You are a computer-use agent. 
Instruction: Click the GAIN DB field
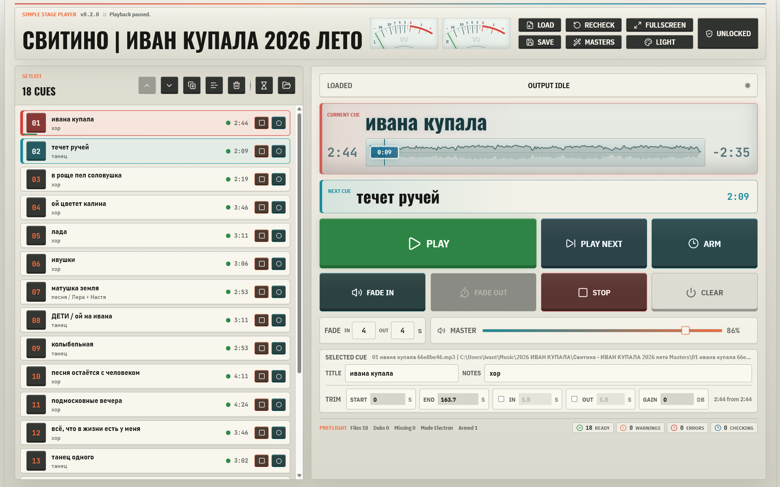[x=677, y=399]
